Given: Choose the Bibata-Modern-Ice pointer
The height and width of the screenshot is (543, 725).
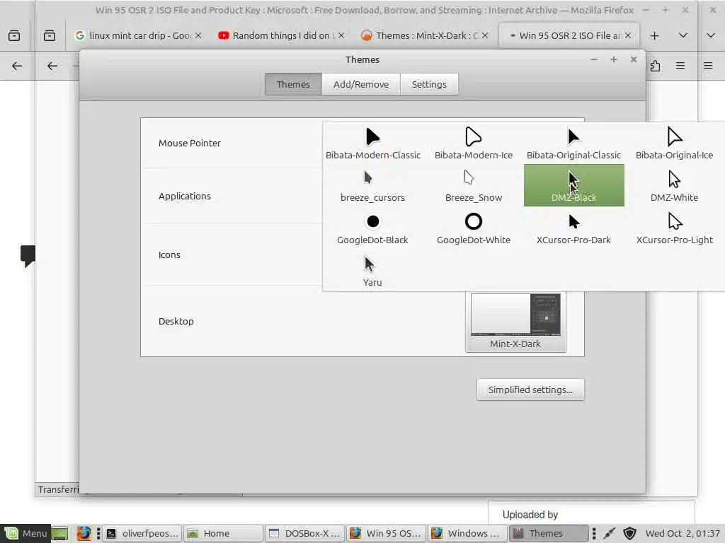Looking at the screenshot, I should click(474, 143).
